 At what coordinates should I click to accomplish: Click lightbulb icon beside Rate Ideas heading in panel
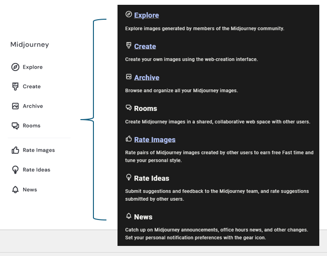coord(129,177)
